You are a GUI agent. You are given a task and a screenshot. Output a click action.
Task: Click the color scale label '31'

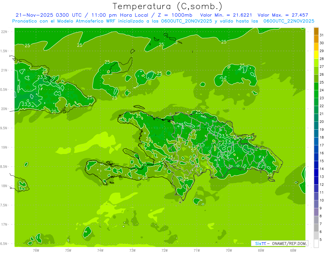click(x=322, y=35)
